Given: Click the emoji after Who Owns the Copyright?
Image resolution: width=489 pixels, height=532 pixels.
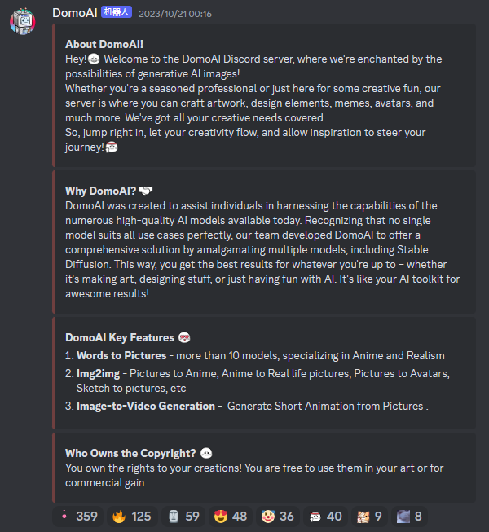Looking at the screenshot, I should 207,454.
